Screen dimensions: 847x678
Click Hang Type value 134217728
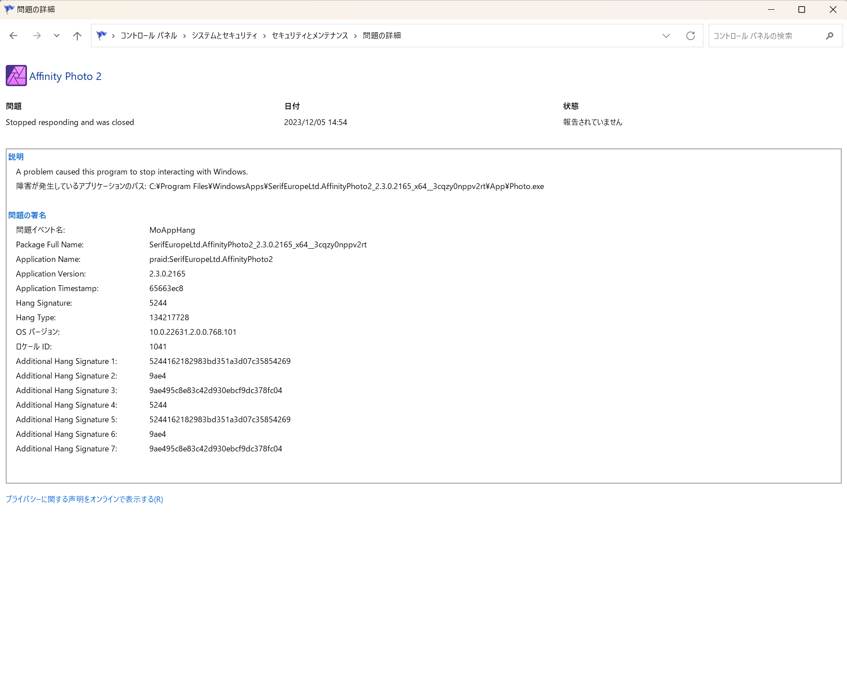tap(169, 318)
